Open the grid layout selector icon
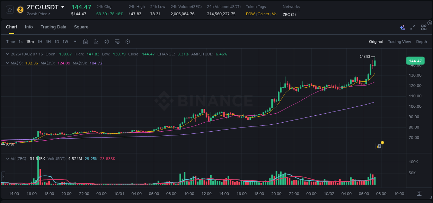This screenshot has height=203, width=433. (x=423, y=27)
